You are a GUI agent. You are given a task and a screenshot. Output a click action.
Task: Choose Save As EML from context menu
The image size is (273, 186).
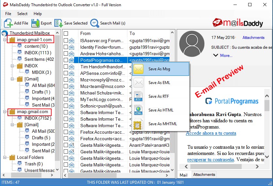[161, 83]
